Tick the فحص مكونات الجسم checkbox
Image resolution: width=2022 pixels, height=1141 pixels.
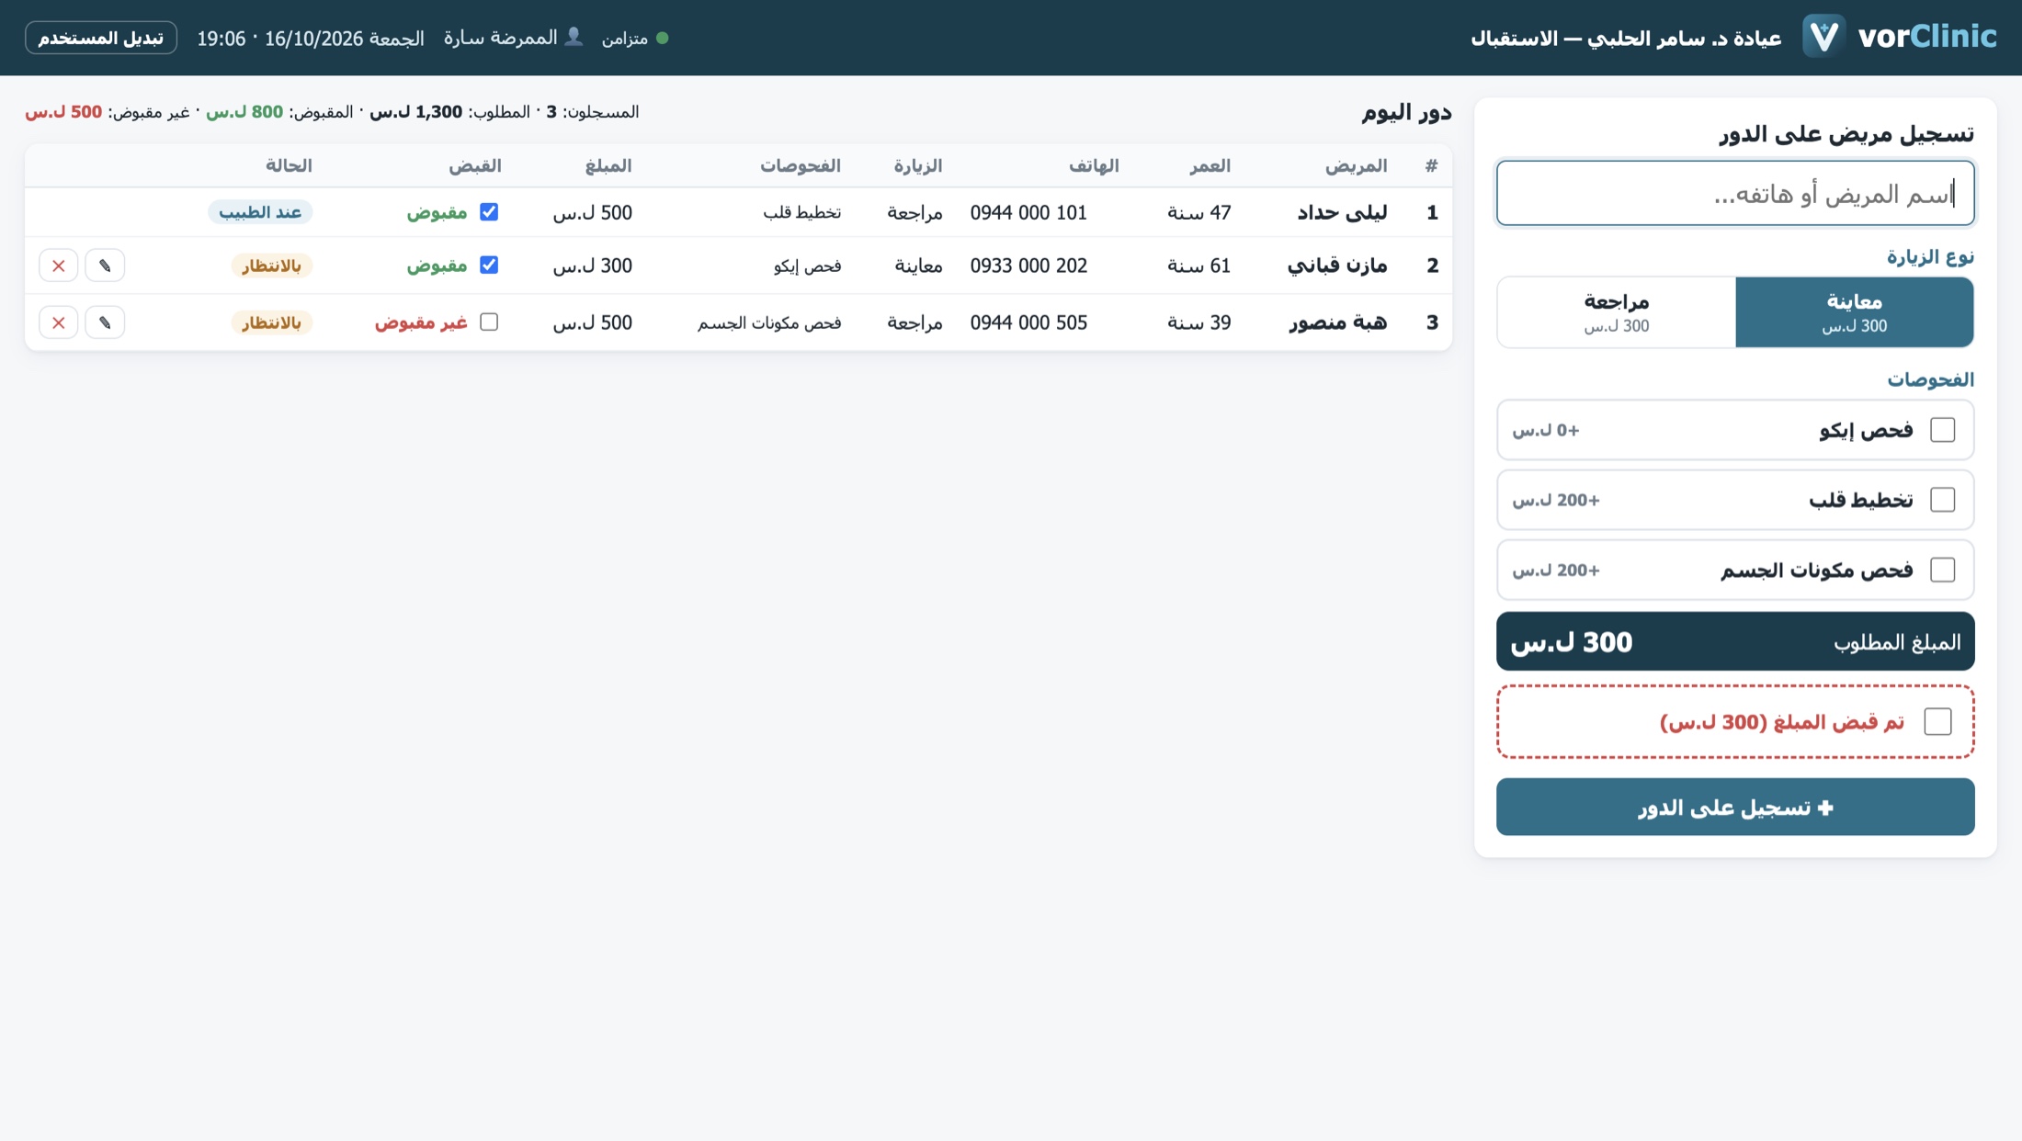1942,570
